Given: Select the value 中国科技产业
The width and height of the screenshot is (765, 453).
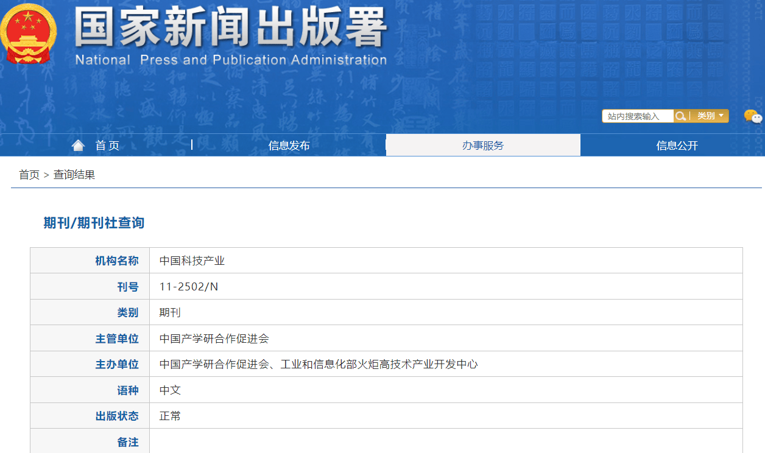Looking at the screenshot, I should pos(192,261).
